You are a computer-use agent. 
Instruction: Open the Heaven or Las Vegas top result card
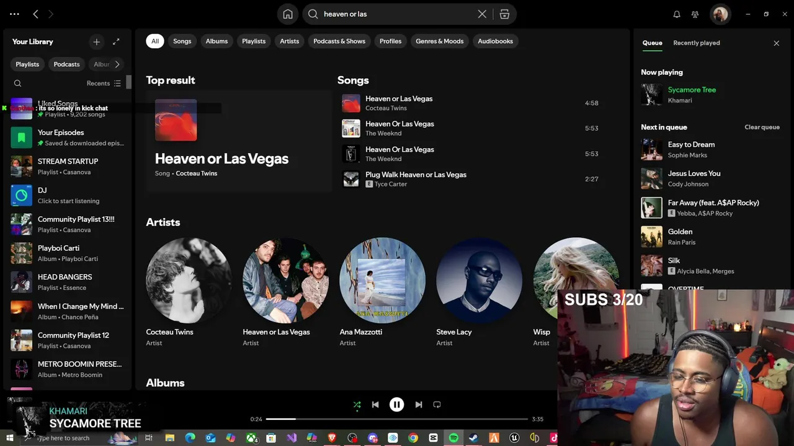239,141
